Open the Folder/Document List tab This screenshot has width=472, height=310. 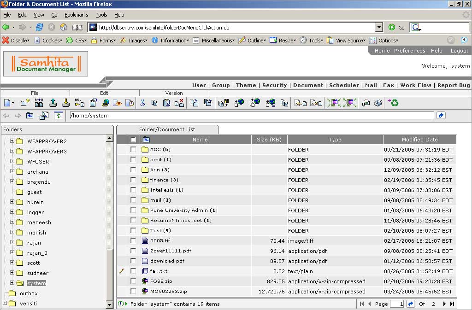167,129
